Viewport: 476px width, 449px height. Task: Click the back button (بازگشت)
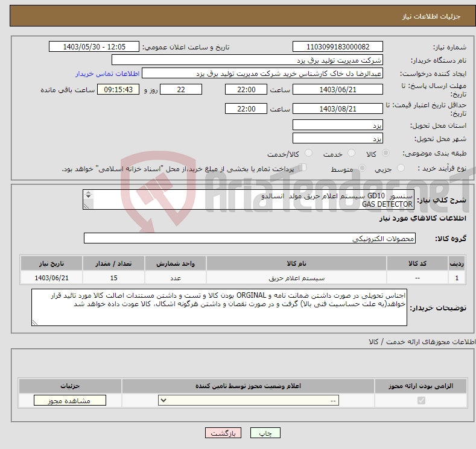(223, 433)
